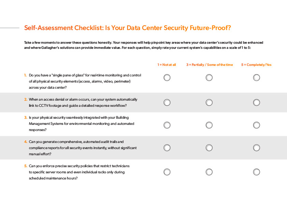This screenshot has width=287, height=203.
Task: Mark 'Not at all' for audit trails question
Action: tap(167, 148)
